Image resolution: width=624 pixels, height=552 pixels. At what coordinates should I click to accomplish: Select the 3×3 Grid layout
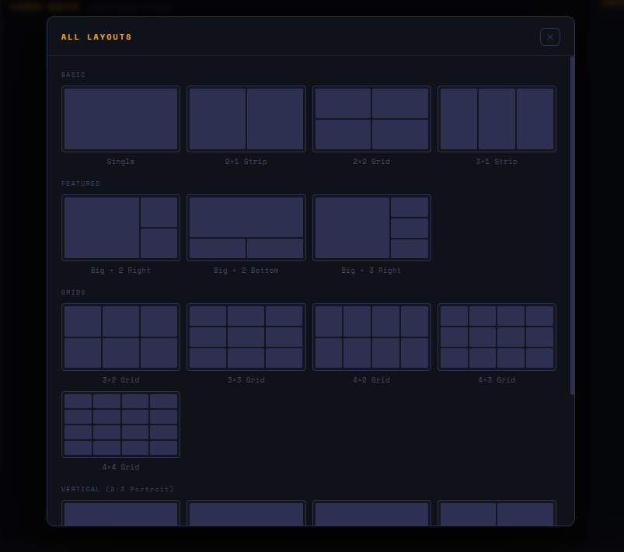coord(246,337)
